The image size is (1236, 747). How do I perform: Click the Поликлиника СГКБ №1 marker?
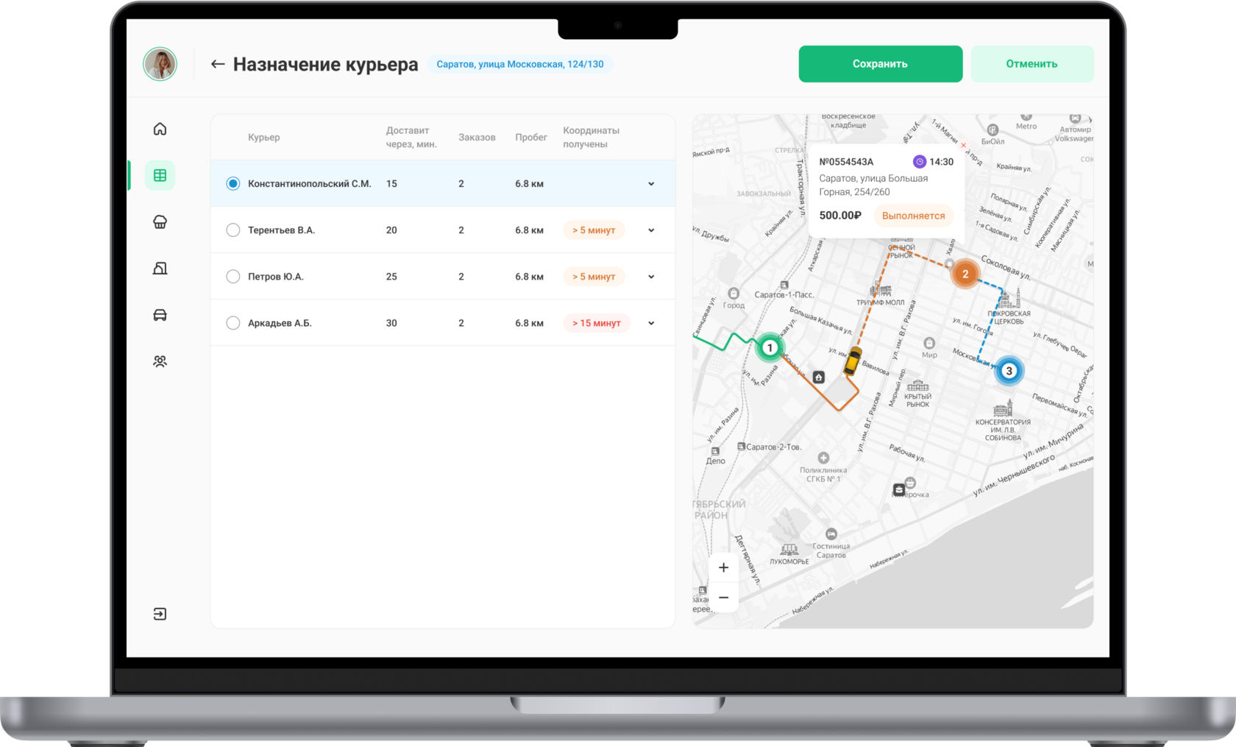[823, 458]
